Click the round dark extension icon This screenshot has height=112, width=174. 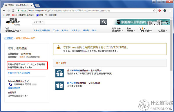pyautogui.click(x=165, y=10)
